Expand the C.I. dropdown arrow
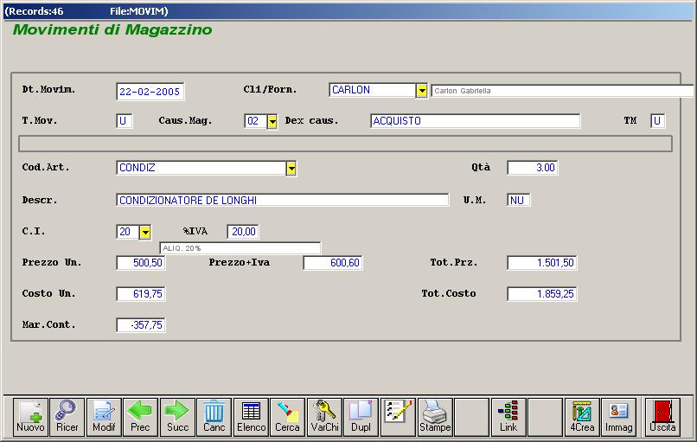Image resolution: width=697 pixels, height=442 pixels. tap(145, 232)
